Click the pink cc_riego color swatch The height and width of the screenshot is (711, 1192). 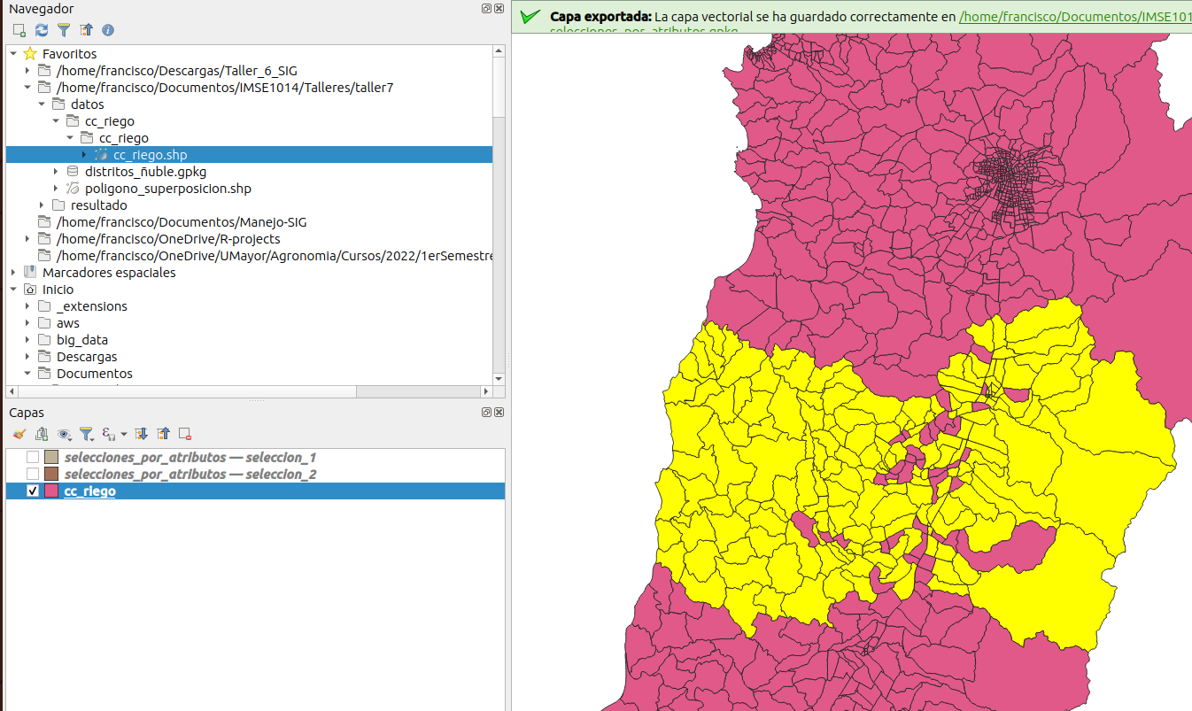(51, 491)
